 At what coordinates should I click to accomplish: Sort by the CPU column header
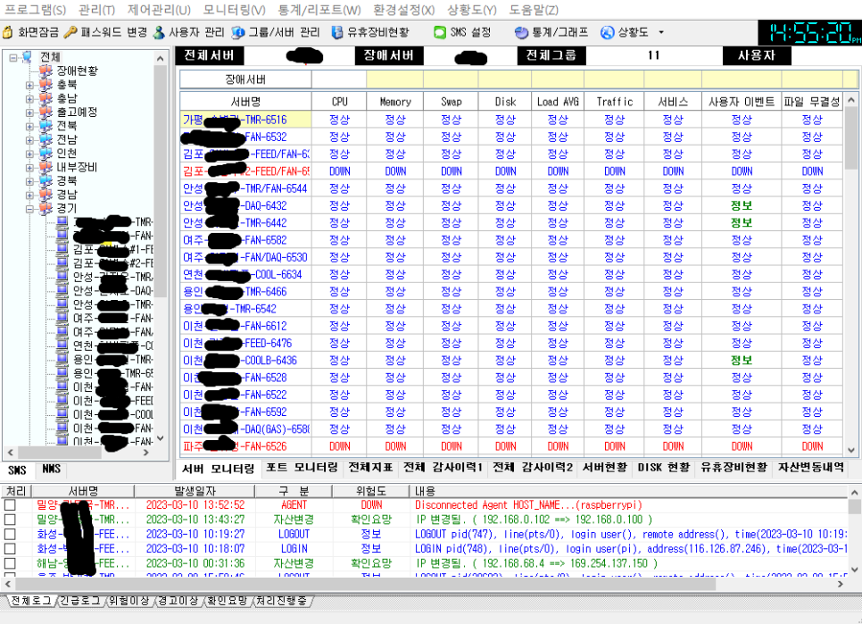coord(339,102)
